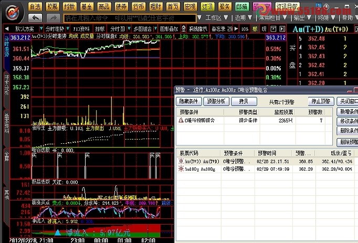
Task: Click the round application logo icon
Action: point(12,13)
